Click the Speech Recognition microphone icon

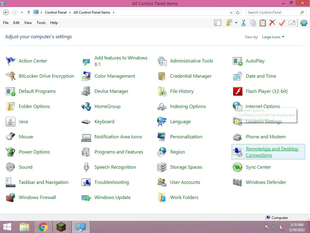[x=86, y=167]
